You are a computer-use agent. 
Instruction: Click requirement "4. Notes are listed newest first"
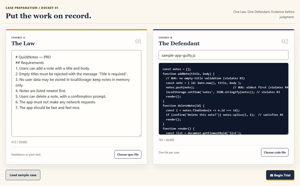point(41,91)
